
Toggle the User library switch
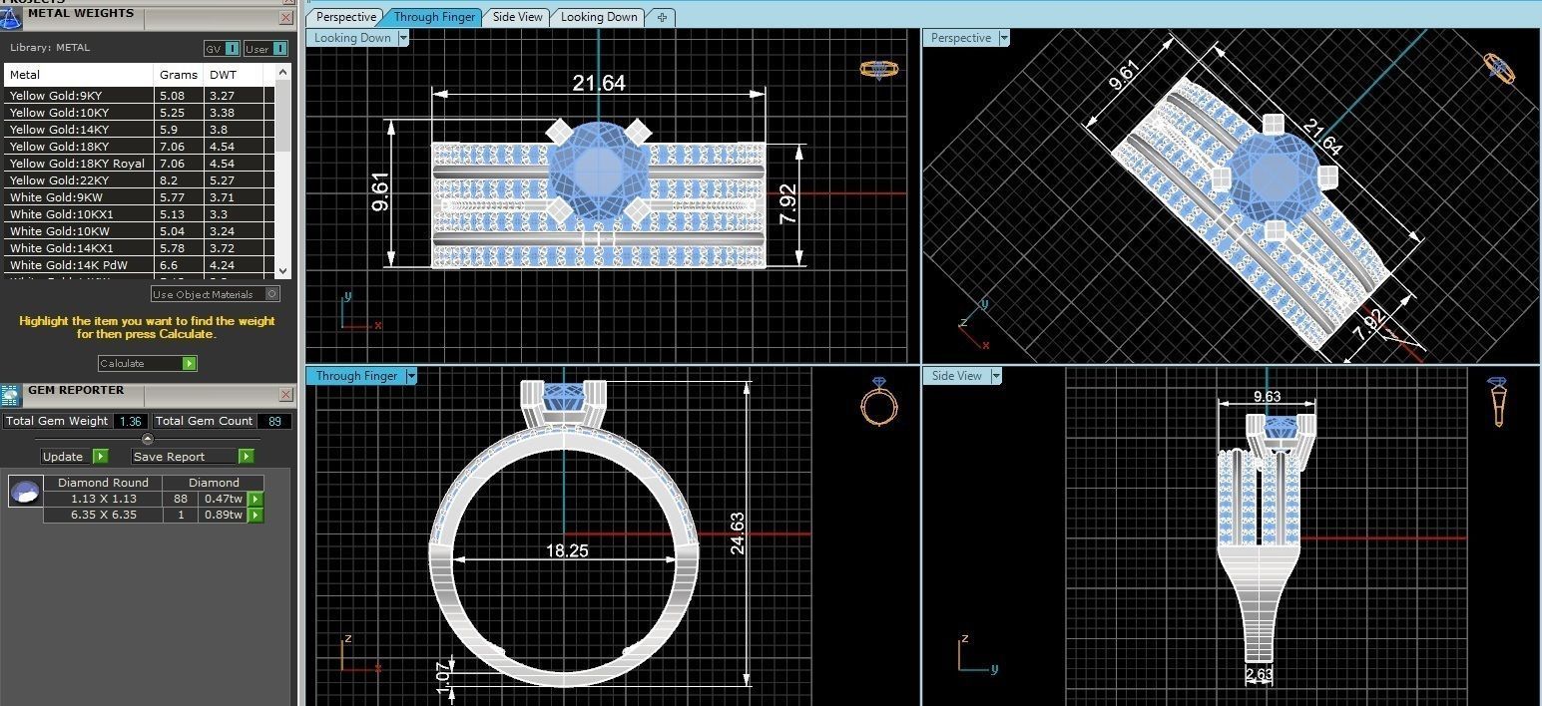(x=280, y=48)
